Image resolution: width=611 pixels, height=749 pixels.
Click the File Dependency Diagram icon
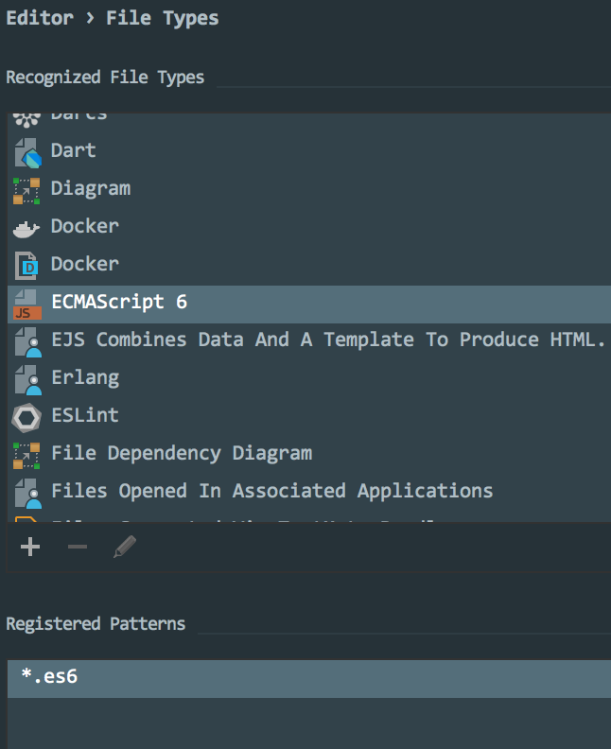click(26, 454)
